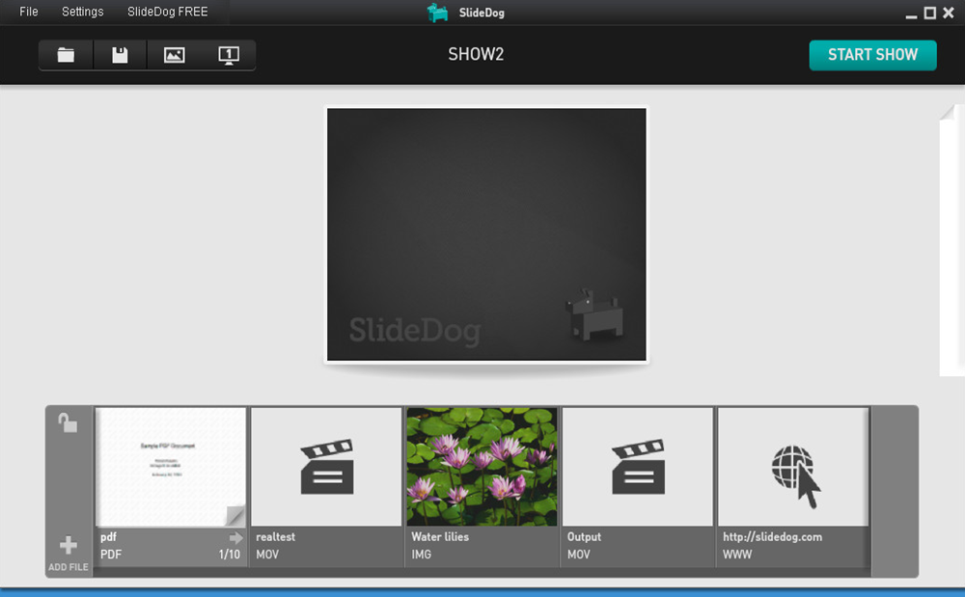Open the Settings menu
This screenshot has width=965, height=597.
click(82, 12)
